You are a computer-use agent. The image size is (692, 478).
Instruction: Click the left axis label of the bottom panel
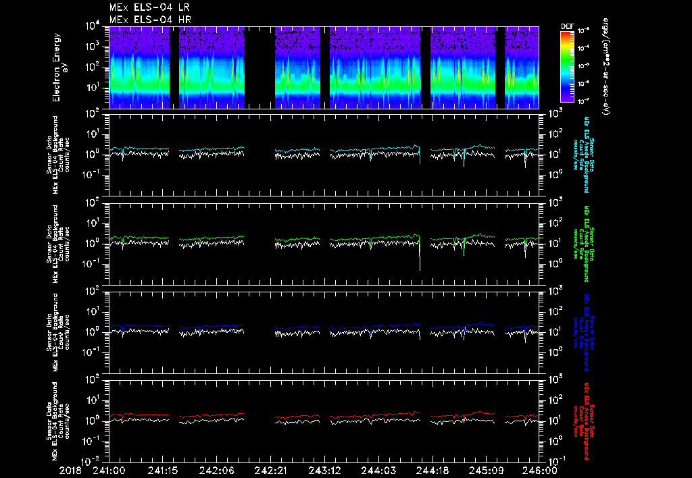58,421
